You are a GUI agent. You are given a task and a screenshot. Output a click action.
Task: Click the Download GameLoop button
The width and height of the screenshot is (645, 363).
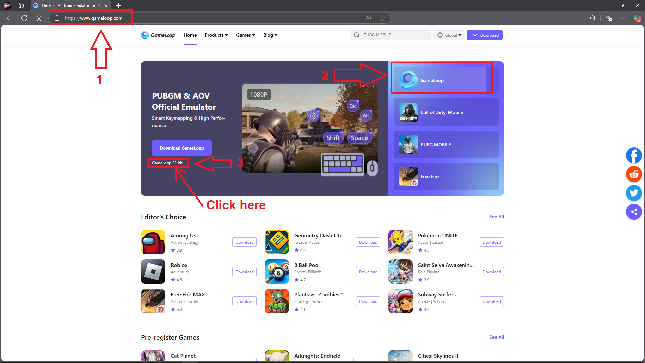pos(181,148)
